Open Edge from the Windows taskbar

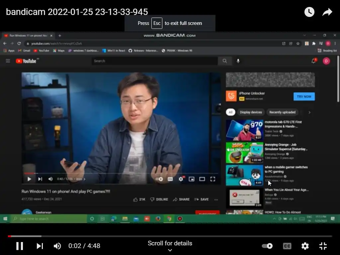tap(114, 219)
